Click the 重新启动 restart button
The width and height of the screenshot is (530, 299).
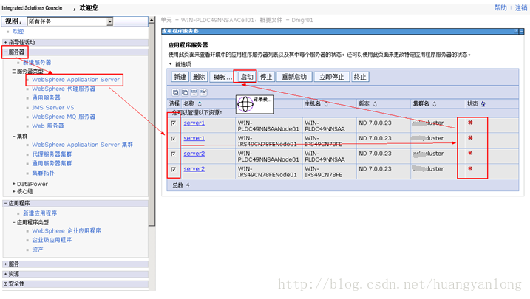point(294,77)
